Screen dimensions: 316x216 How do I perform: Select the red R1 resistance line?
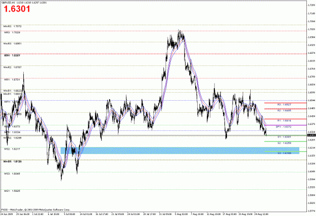(x=285, y=119)
